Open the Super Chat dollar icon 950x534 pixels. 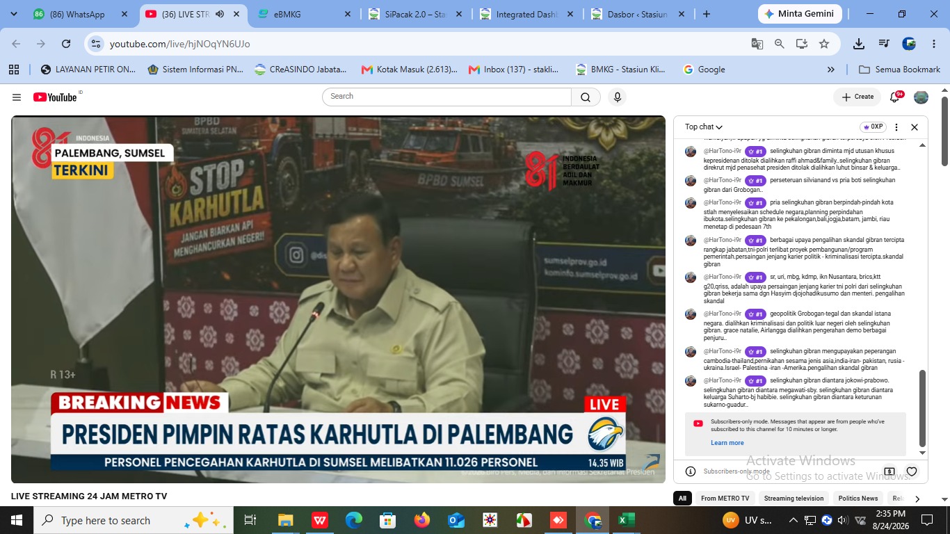[889, 471]
